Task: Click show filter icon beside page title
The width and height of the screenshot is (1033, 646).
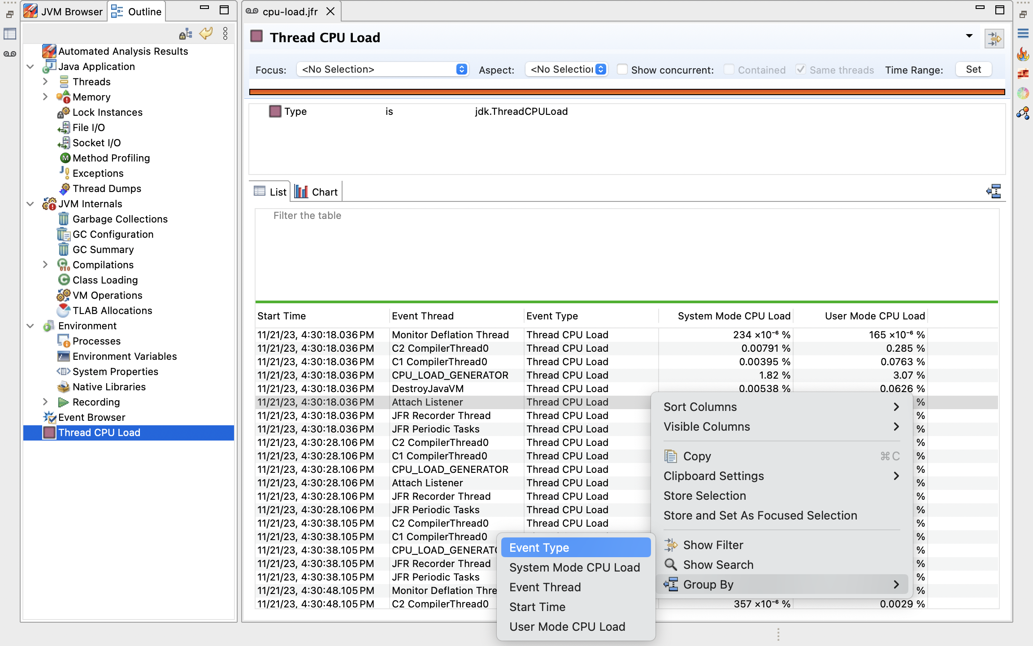Action: (x=994, y=39)
